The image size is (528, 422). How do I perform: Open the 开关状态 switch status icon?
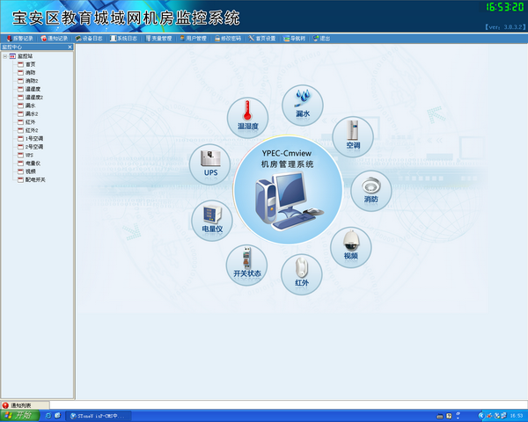[247, 263]
